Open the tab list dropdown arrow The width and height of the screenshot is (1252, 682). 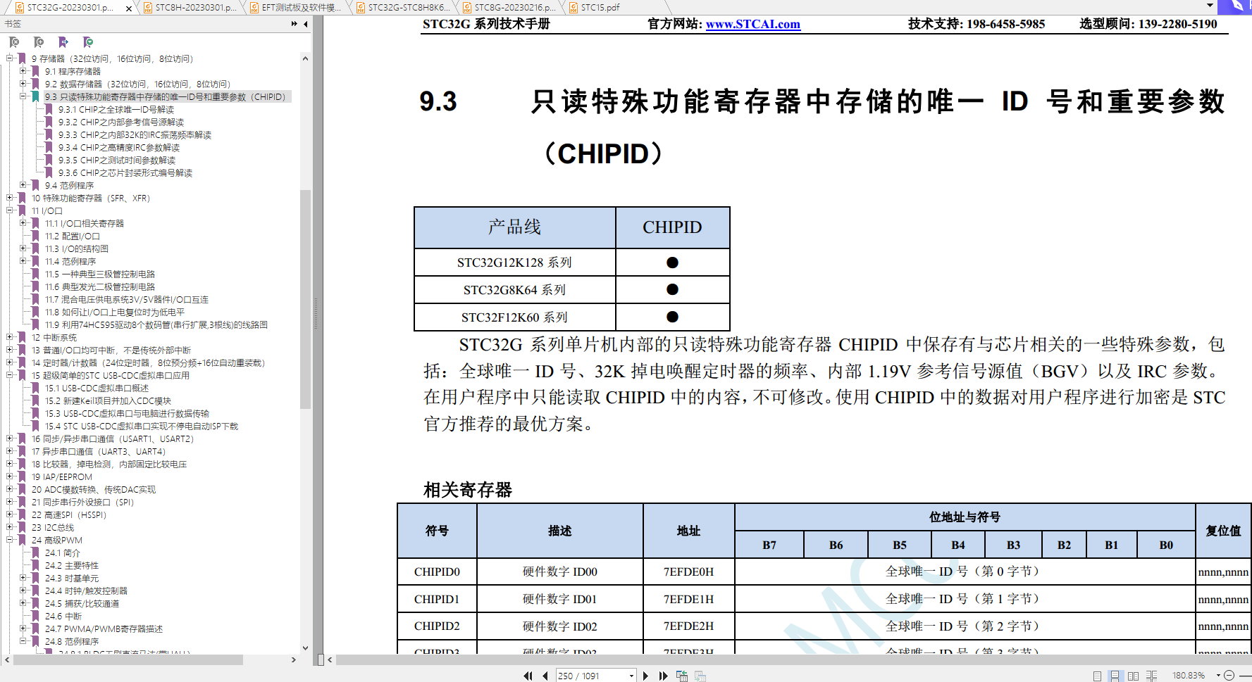1210,6
